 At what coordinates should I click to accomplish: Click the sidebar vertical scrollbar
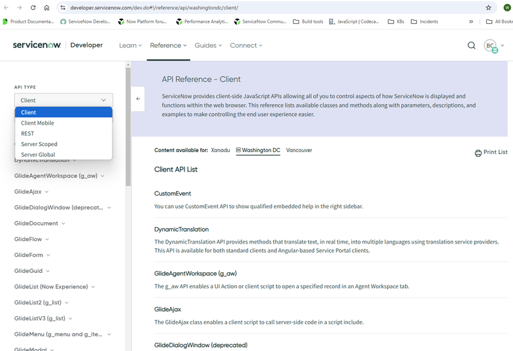pos(128,127)
